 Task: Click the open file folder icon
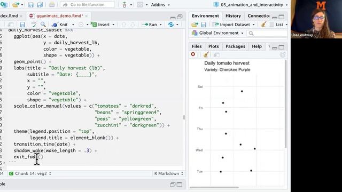pos(15,5)
